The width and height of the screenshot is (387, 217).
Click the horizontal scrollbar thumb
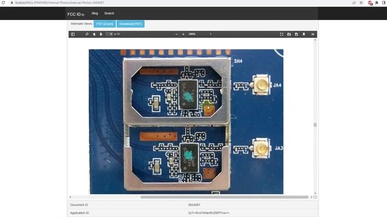[224, 197]
